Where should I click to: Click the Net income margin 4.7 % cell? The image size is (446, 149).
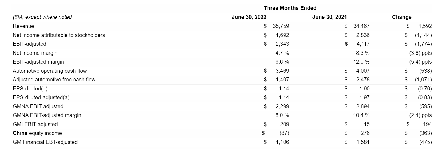click(x=282, y=53)
